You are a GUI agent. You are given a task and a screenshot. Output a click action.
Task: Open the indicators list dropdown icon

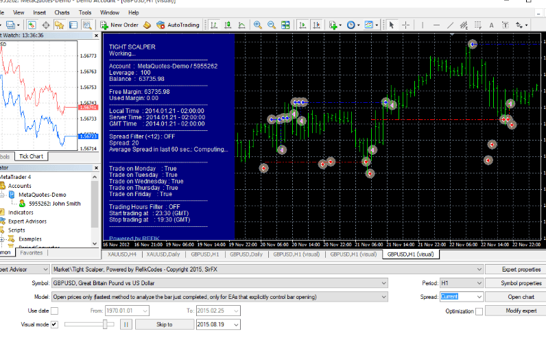tap(335, 25)
